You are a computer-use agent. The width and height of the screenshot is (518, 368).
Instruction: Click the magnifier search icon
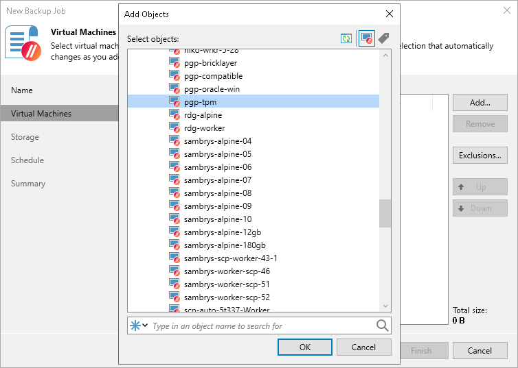(x=382, y=326)
